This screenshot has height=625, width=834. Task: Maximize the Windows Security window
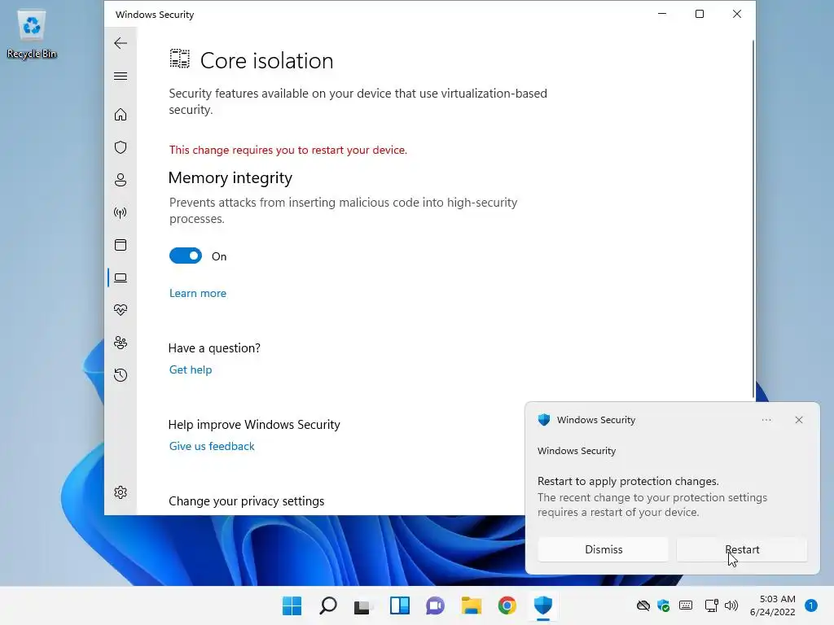(x=700, y=14)
